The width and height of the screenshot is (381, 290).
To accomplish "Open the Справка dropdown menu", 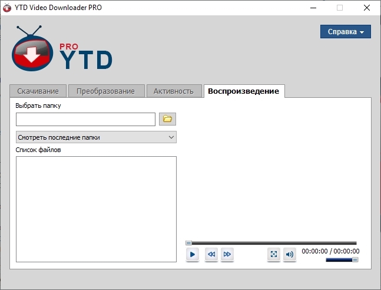I will coord(346,32).
